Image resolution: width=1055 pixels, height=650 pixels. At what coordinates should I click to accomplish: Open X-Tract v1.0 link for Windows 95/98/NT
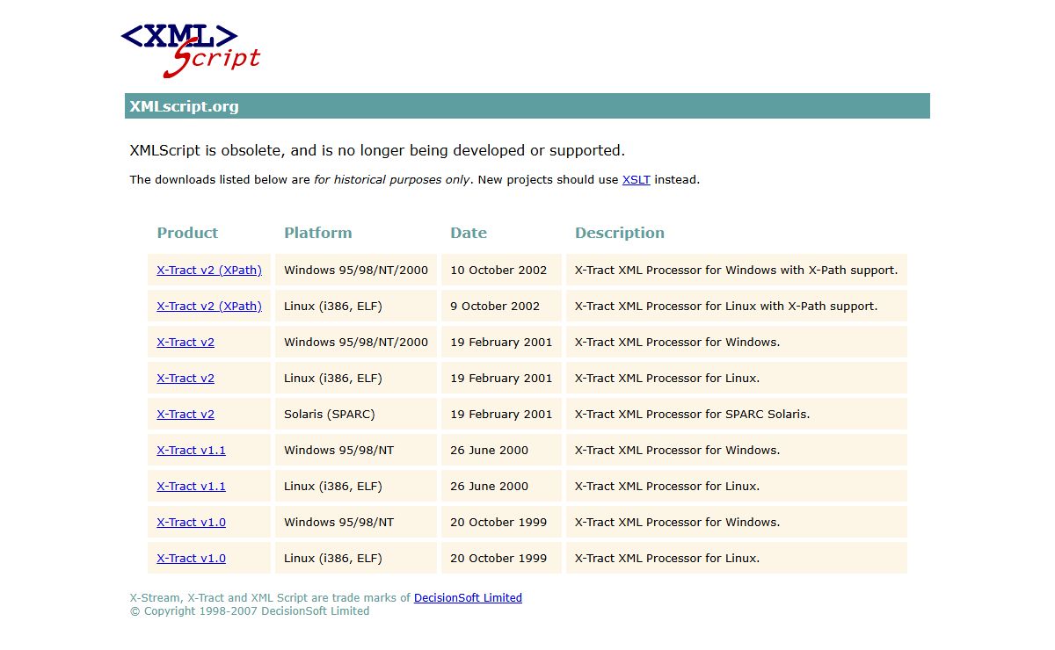pos(191,522)
